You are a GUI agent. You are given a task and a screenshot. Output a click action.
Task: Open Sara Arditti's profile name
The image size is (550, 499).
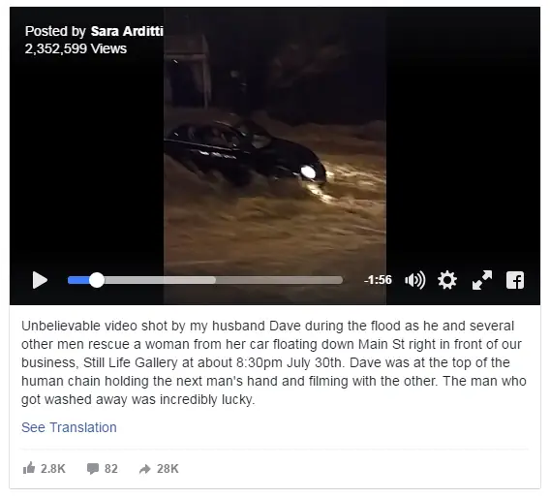tap(127, 31)
